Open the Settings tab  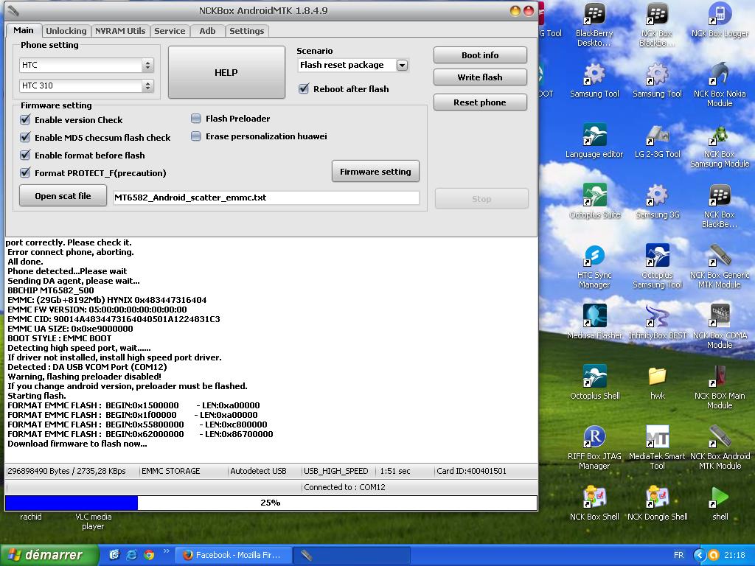point(246,31)
